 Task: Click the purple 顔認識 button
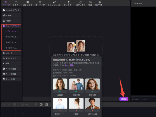click(124, 99)
